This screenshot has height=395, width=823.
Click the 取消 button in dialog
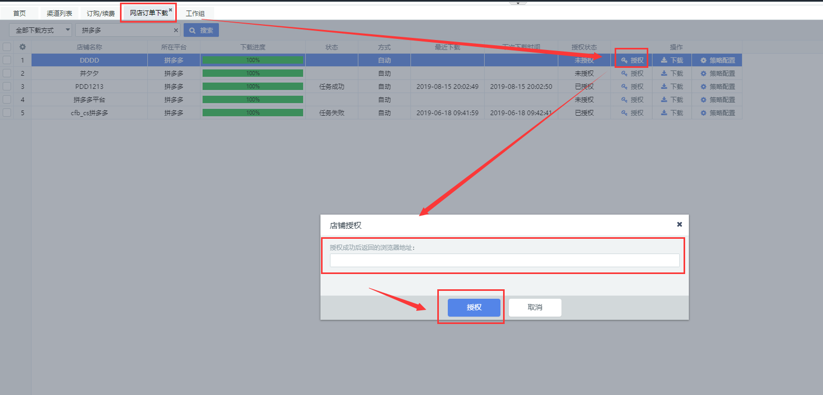pyautogui.click(x=535, y=308)
